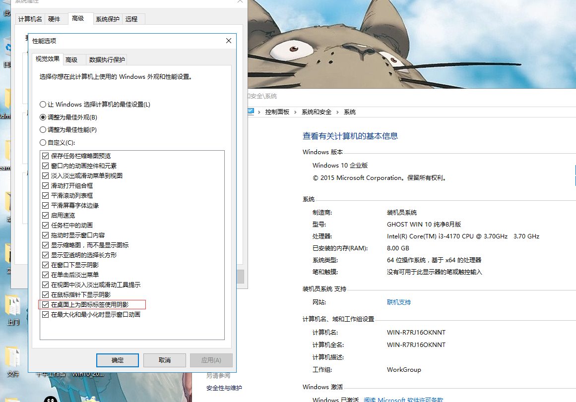The image size is (576, 402).
Task: Navigate to 系统和安全 in the breadcrumb
Action: point(317,113)
